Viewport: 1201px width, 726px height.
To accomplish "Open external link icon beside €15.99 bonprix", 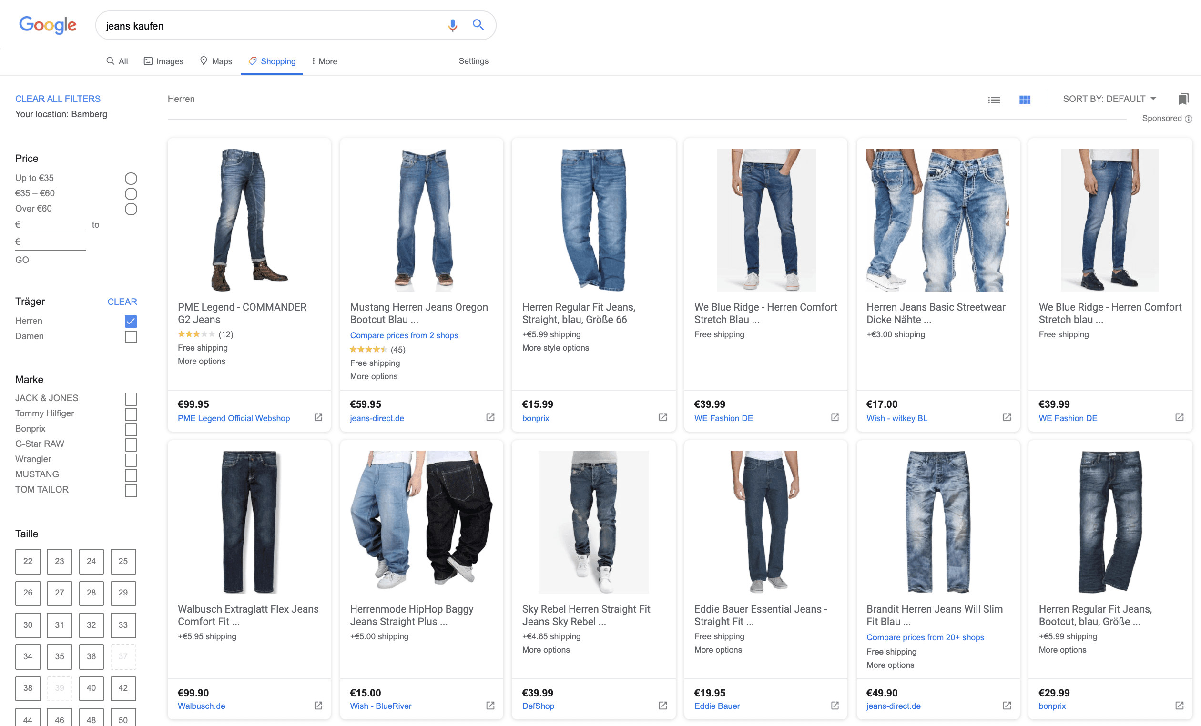I will (663, 417).
